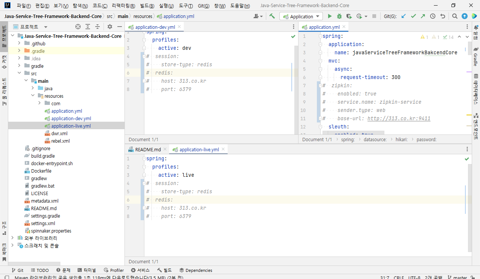Image resolution: width=480 pixels, height=279 pixels.
Task: Expand the .github folder
Action: (x=19, y=43)
